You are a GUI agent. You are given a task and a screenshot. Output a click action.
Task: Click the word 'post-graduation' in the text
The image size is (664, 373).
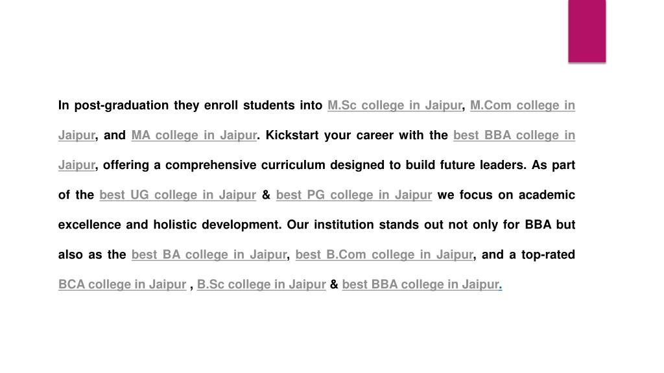pos(121,106)
